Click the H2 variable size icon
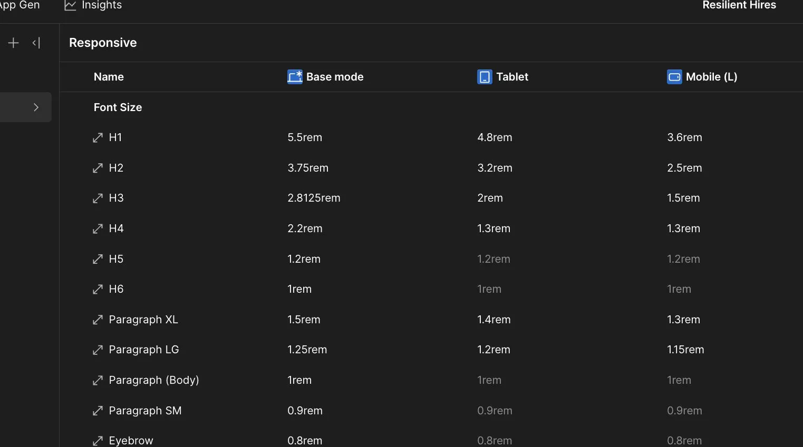Image resolution: width=803 pixels, height=447 pixels. 98,168
